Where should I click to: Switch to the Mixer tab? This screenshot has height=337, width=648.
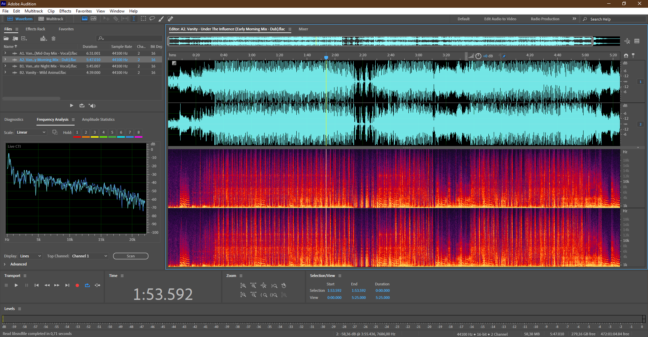coord(303,29)
